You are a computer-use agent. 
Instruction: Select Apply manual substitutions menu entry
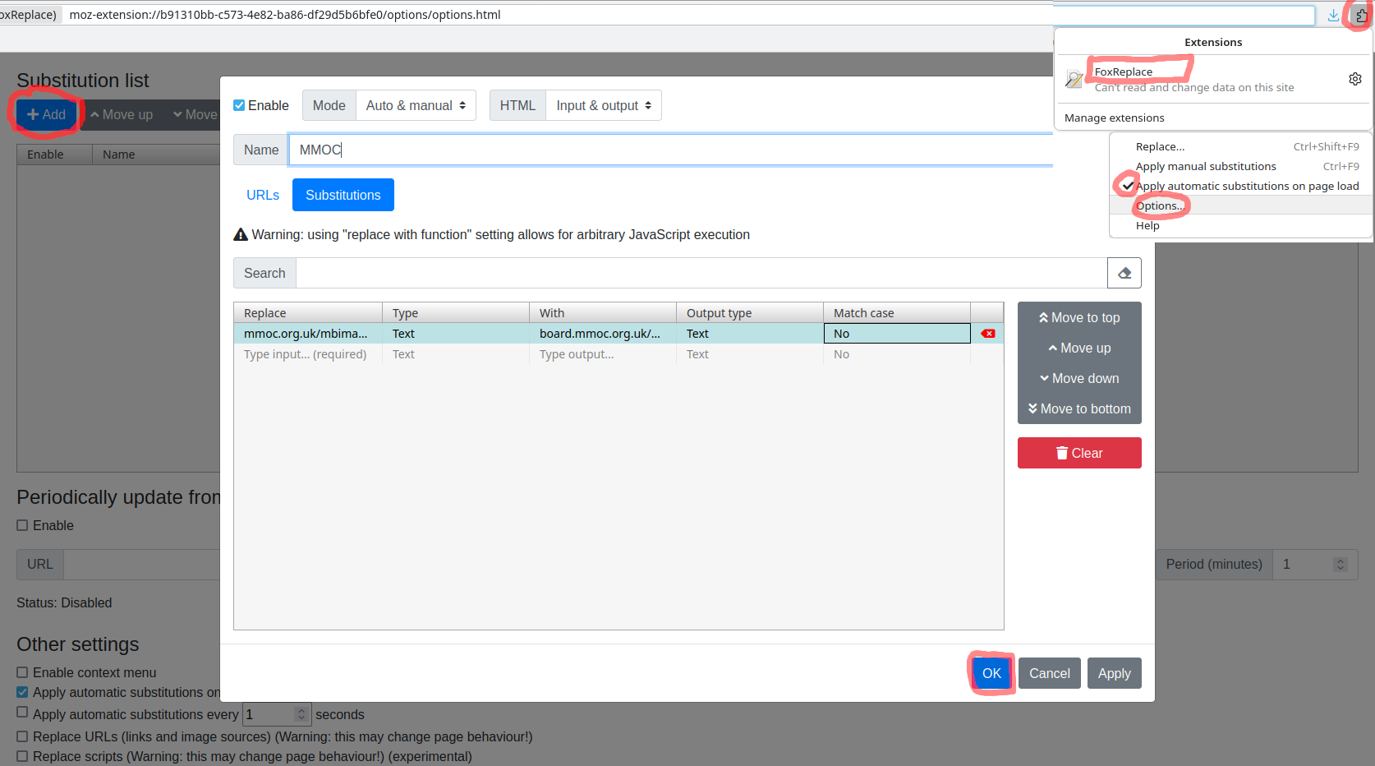(1241, 166)
